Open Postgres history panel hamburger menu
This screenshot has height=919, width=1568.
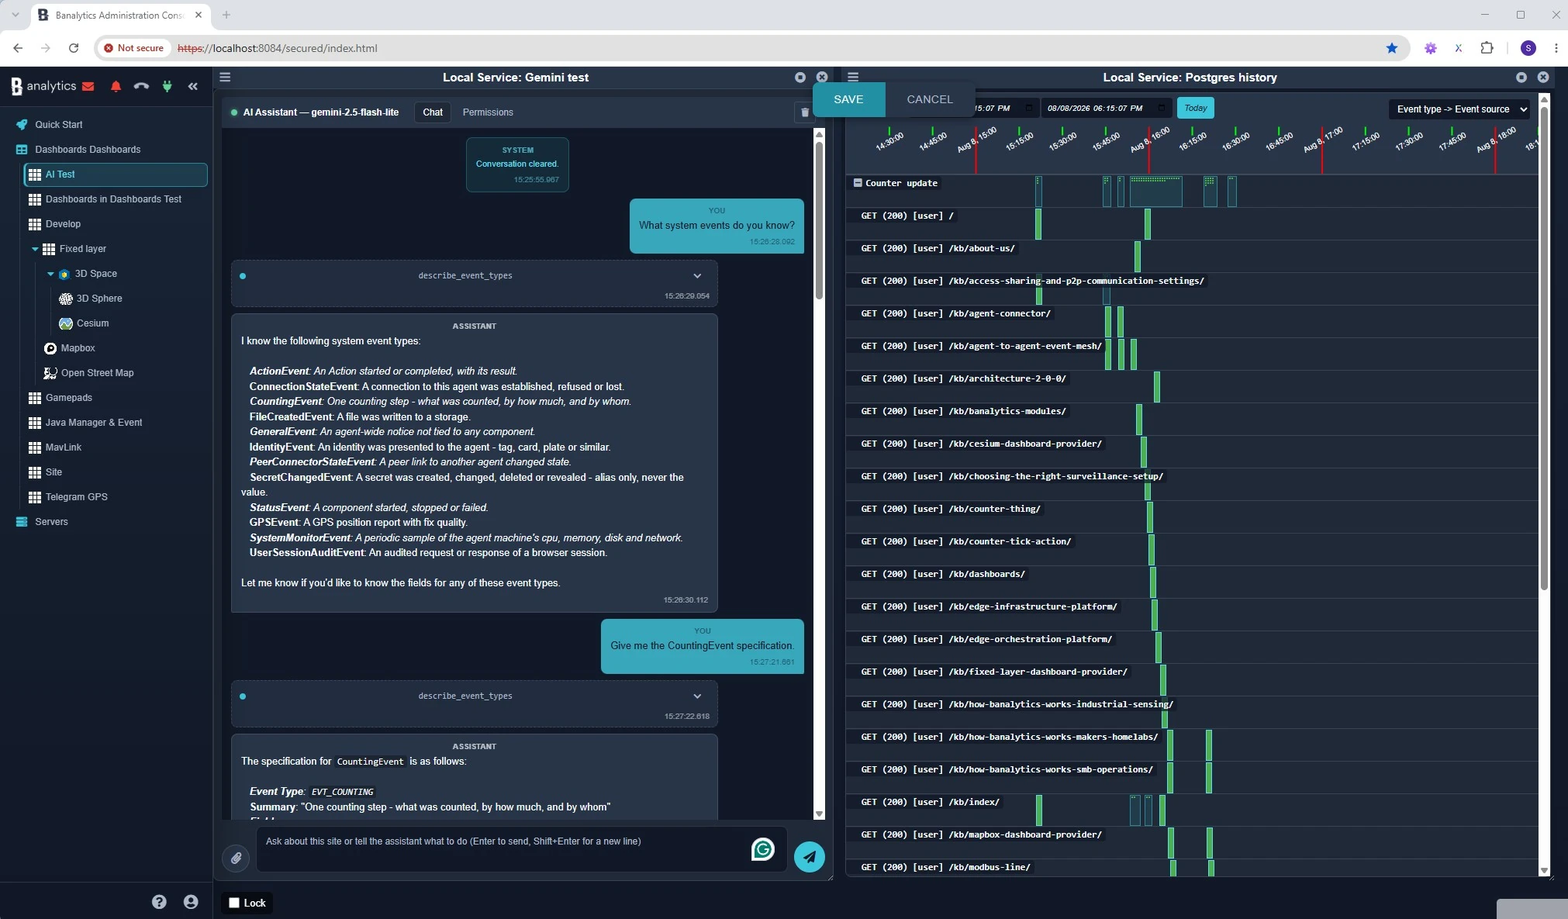coord(853,77)
